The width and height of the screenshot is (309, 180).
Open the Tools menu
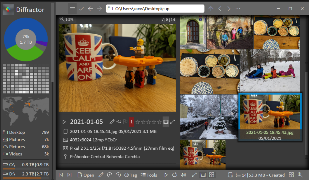(149, 175)
